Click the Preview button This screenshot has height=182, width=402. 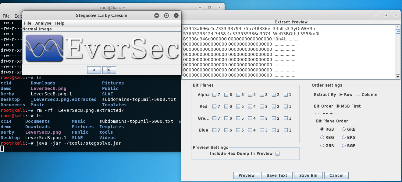click(247, 175)
